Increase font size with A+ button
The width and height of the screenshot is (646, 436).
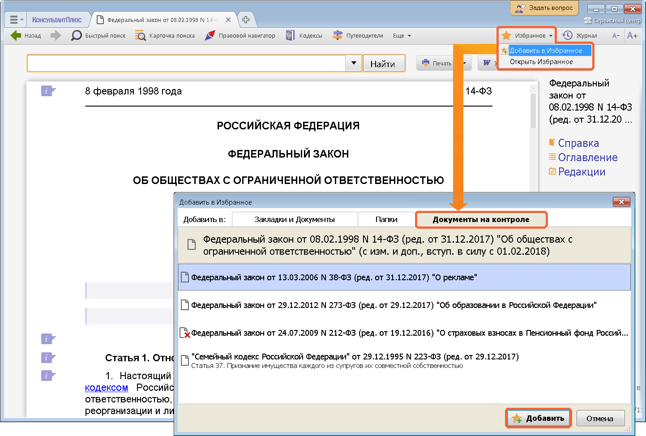(632, 35)
